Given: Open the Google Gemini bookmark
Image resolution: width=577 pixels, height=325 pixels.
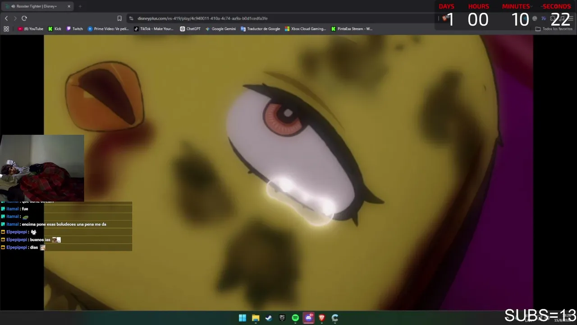Looking at the screenshot, I should [220, 29].
